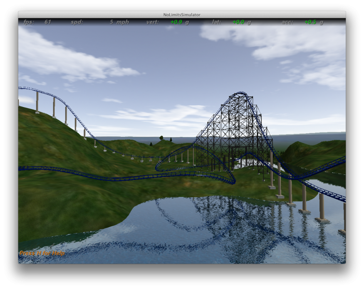Screen dimensions: 364x289
Task: Click the spd label in the HUD
Action: pos(77,22)
